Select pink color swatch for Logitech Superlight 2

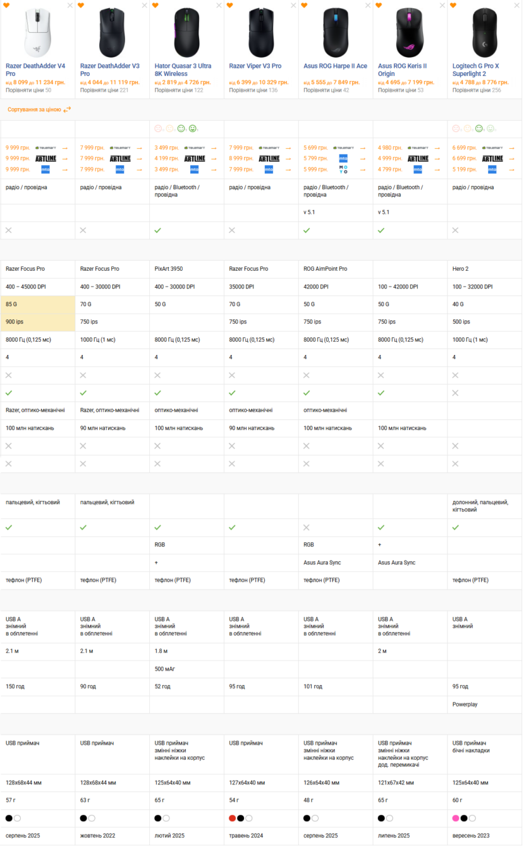pos(456,818)
